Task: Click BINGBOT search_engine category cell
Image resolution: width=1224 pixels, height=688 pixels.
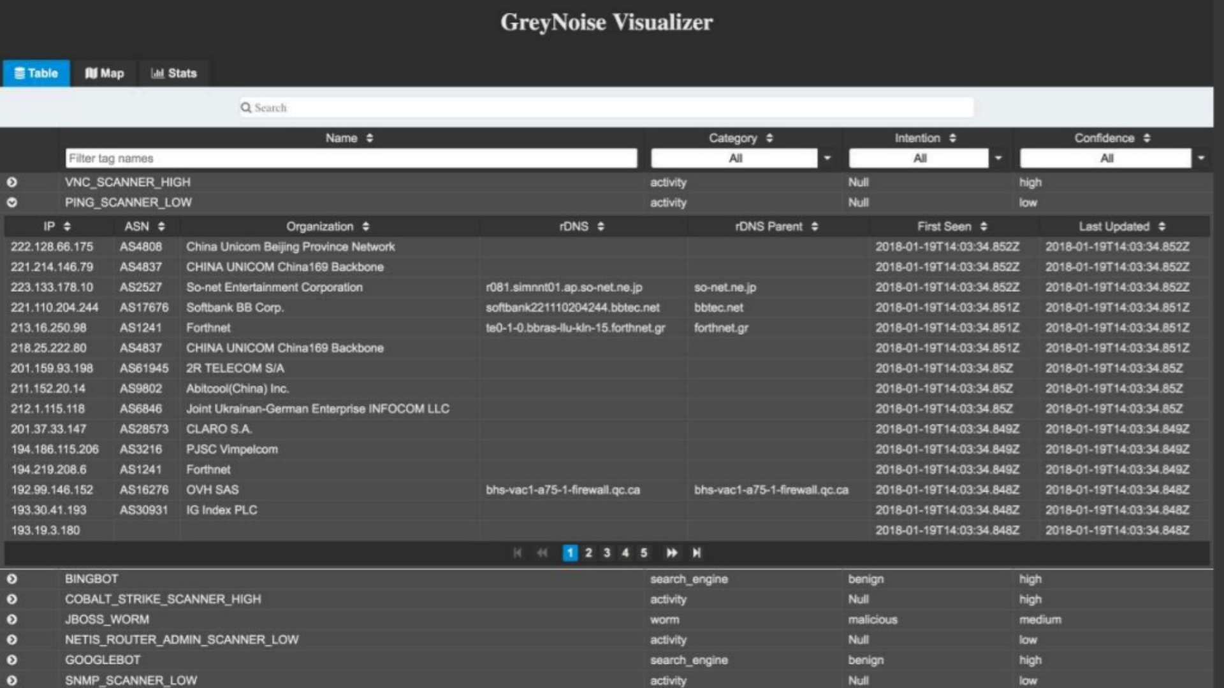Action: tap(689, 579)
